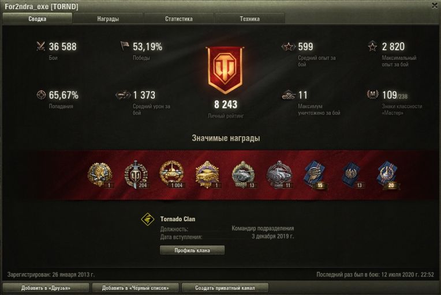Select the blue ribbon award with 20

pos(387,174)
